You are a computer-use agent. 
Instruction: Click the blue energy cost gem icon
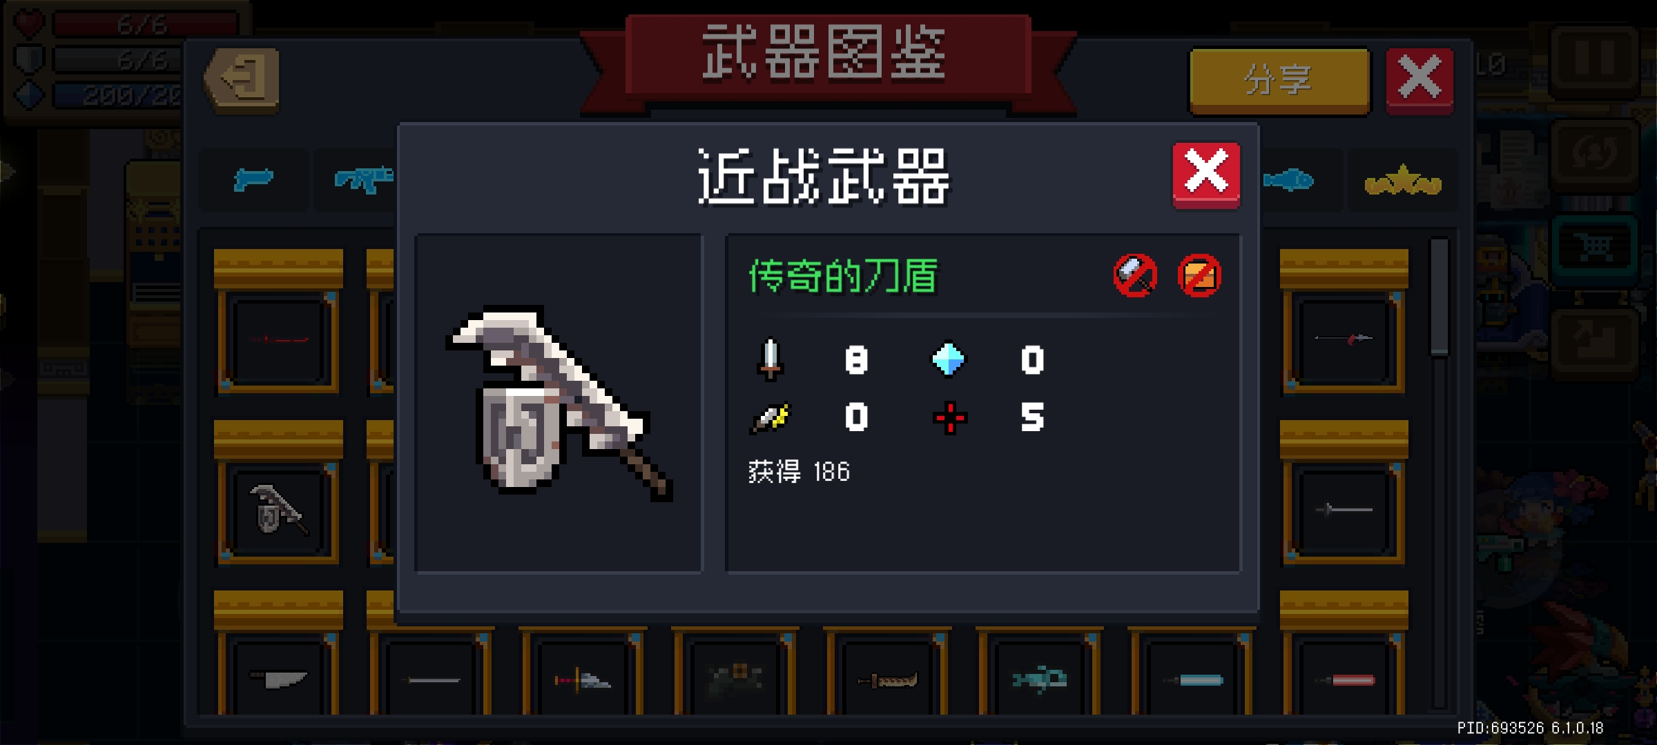coord(949,359)
